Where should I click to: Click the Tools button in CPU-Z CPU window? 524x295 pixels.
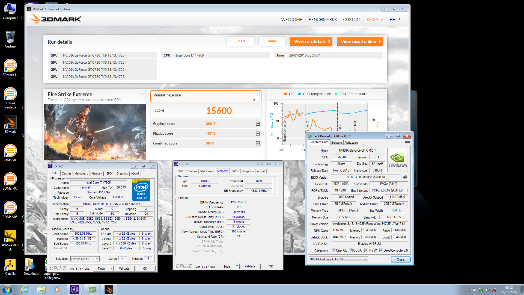101,269
